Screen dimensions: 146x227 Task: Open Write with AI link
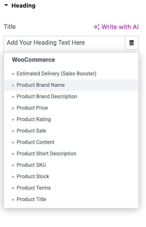pyautogui.click(x=116, y=27)
